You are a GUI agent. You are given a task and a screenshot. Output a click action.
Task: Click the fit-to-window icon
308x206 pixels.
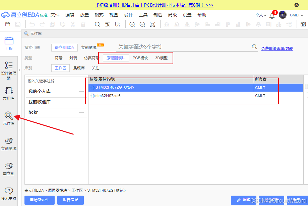click(x=152, y=24)
